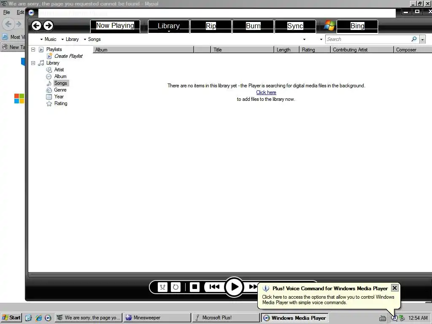
Task: Click the Voice Command tray icon
Action: point(394,318)
